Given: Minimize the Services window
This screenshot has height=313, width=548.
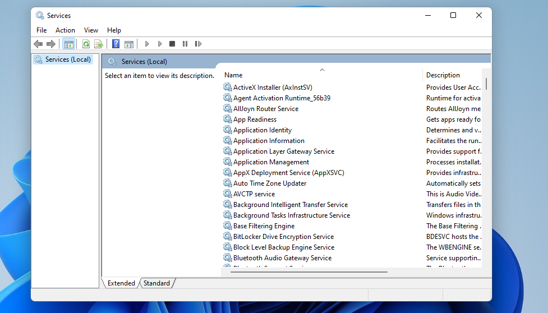Looking at the screenshot, I should point(428,15).
